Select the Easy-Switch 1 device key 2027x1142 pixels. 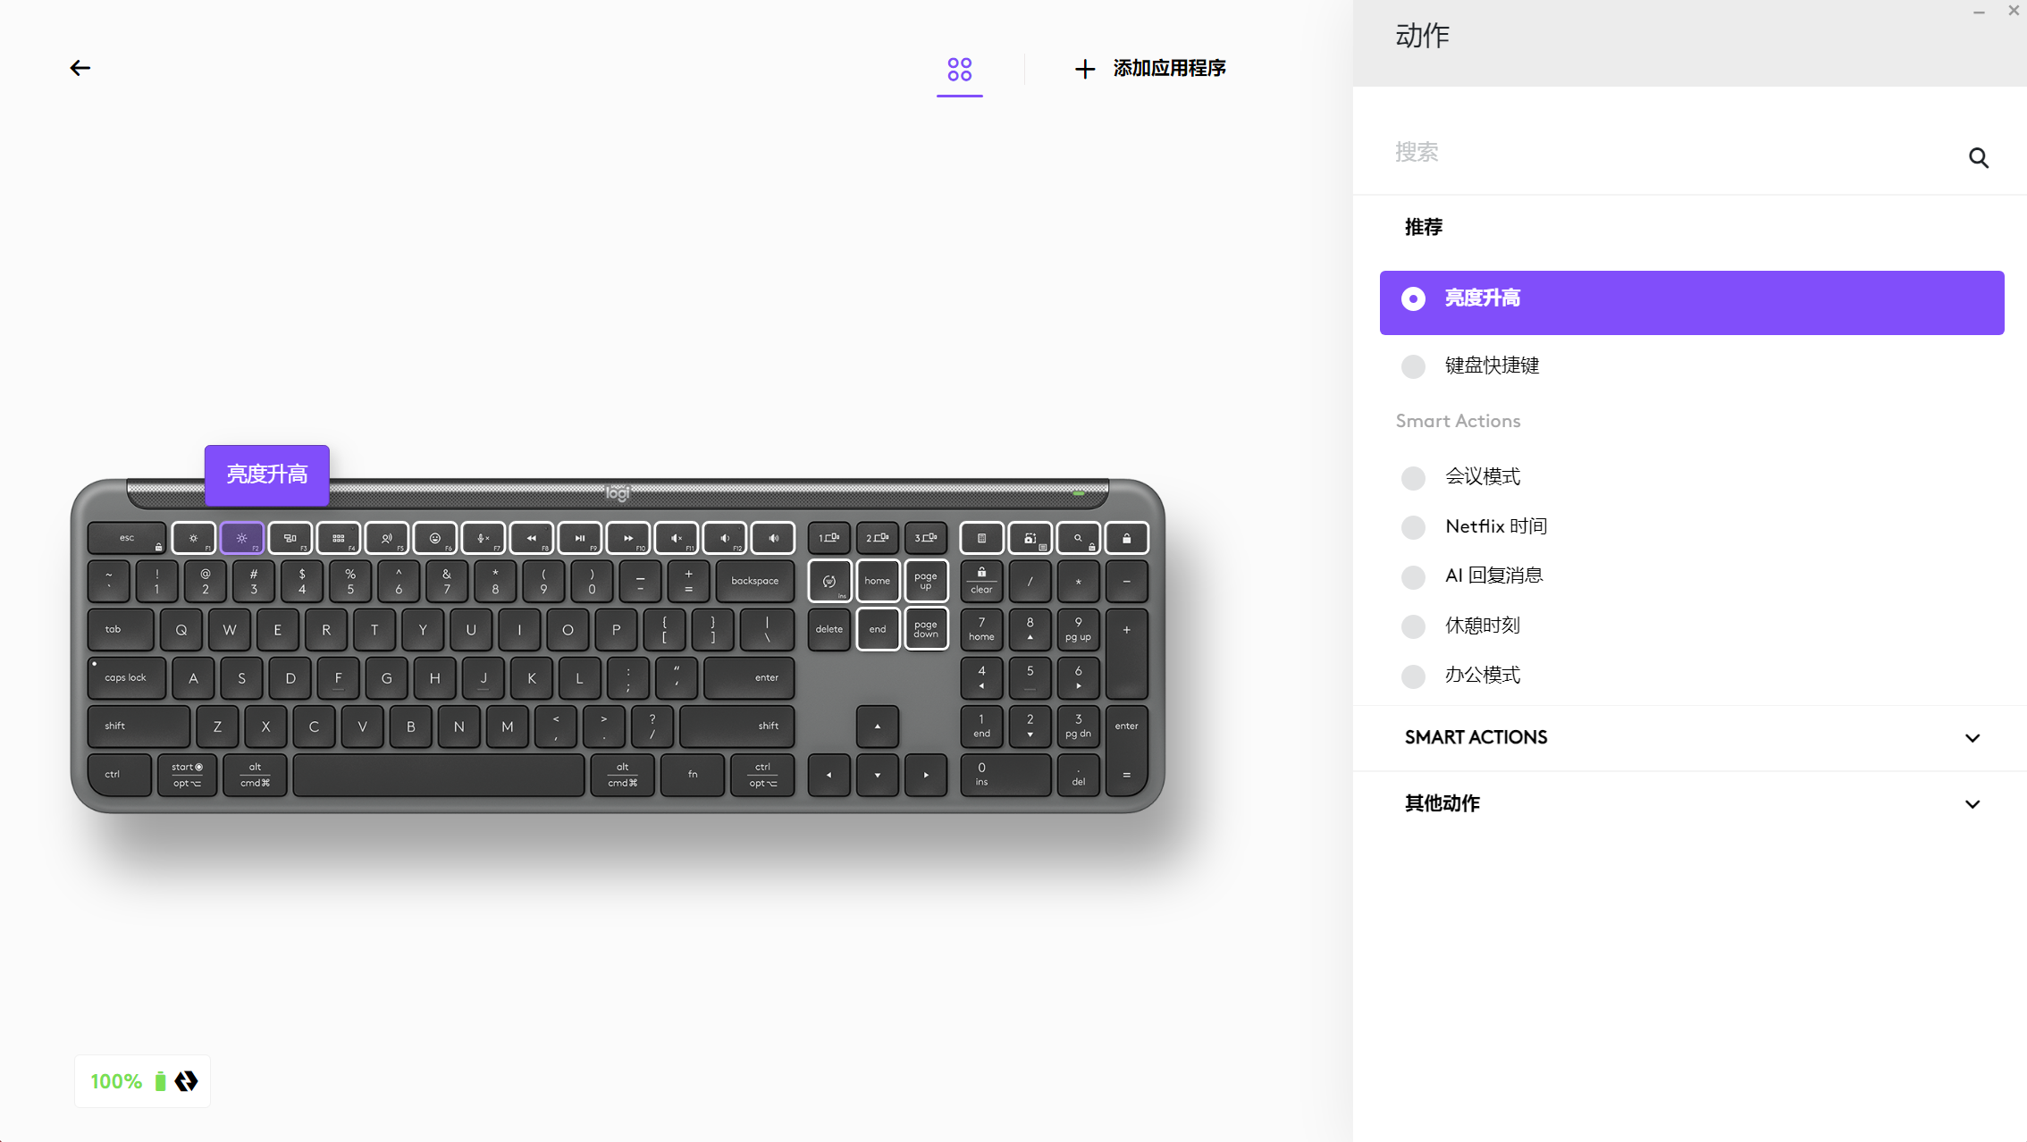pyautogui.click(x=828, y=538)
